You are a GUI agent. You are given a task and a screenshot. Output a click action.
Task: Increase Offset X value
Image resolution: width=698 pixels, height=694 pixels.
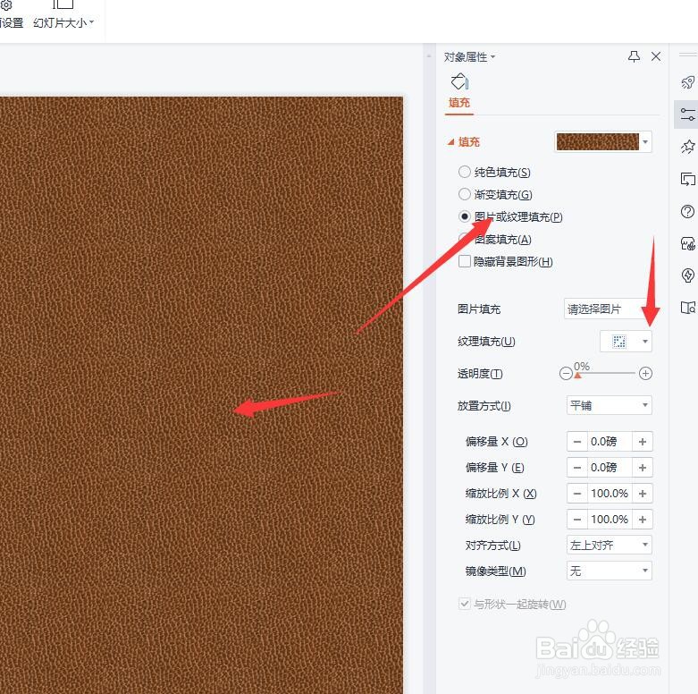coord(643,442)
